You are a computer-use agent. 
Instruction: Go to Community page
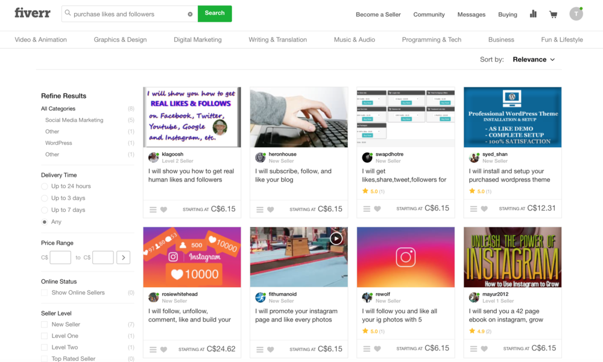[429, 14]
